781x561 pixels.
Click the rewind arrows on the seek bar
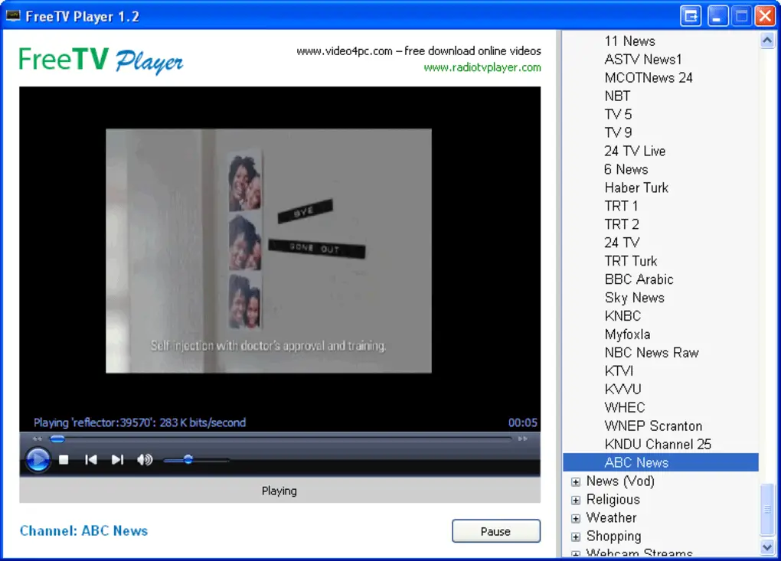pyautogui.click(x=37, y=439)
